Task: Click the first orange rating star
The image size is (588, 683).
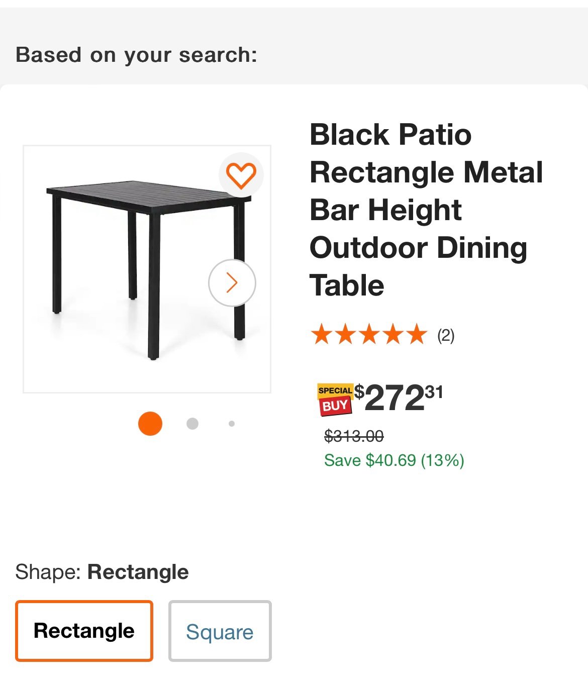Action: click(x=321, y=335)
